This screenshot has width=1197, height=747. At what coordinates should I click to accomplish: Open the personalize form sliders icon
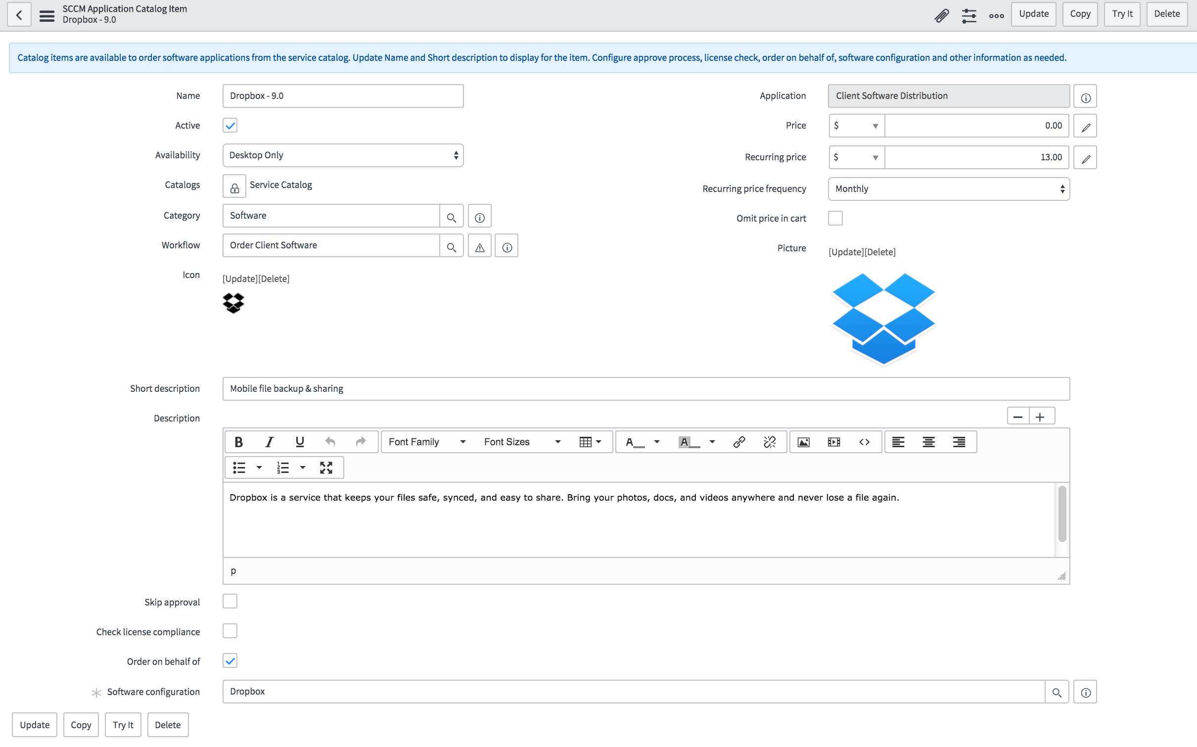tap(969, 15)
